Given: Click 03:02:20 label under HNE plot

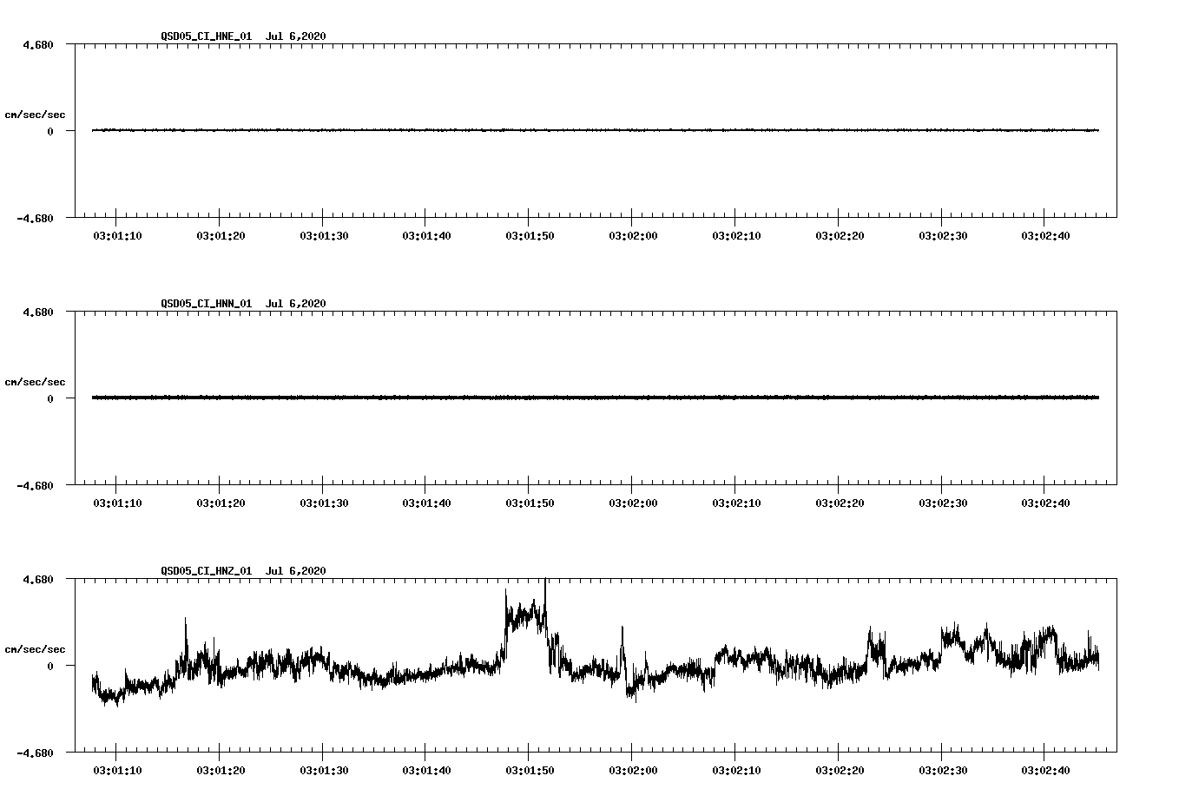Looking at the screenshot, I should tap(840, 235).
